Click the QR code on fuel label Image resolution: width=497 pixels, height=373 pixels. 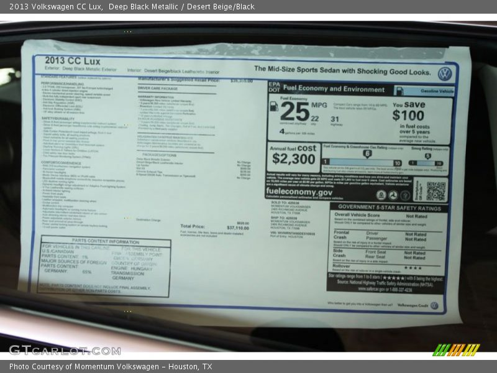(436, 191)
